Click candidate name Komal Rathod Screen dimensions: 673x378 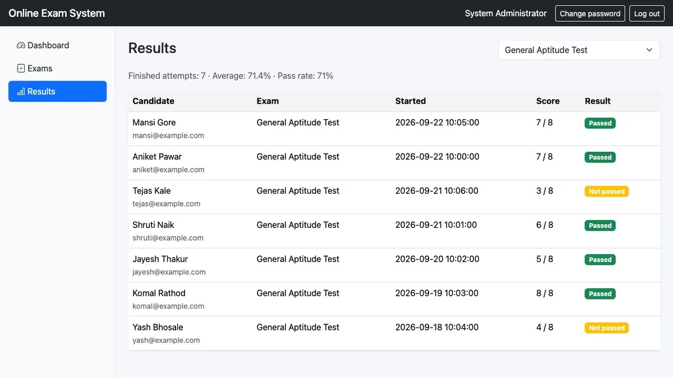pyautogui.click(x=159, y=293)
